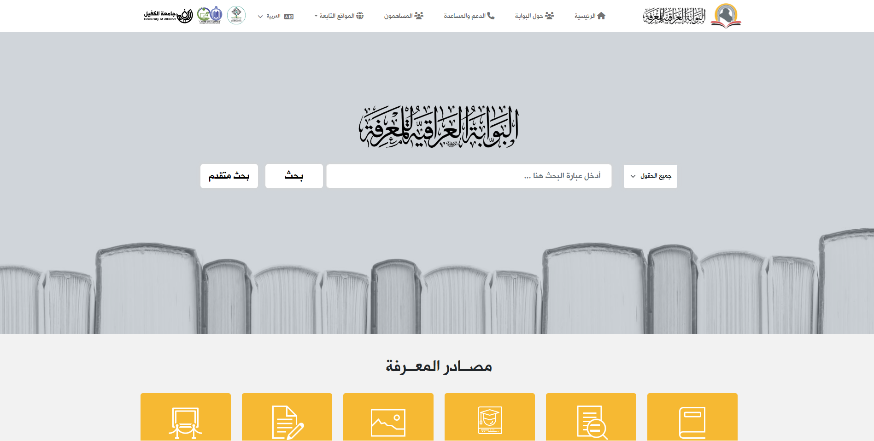Image resolution: width=874 pixels, height=441 pixels.
Task: Open the graduation thesis icon card
Action: (489, 417)
